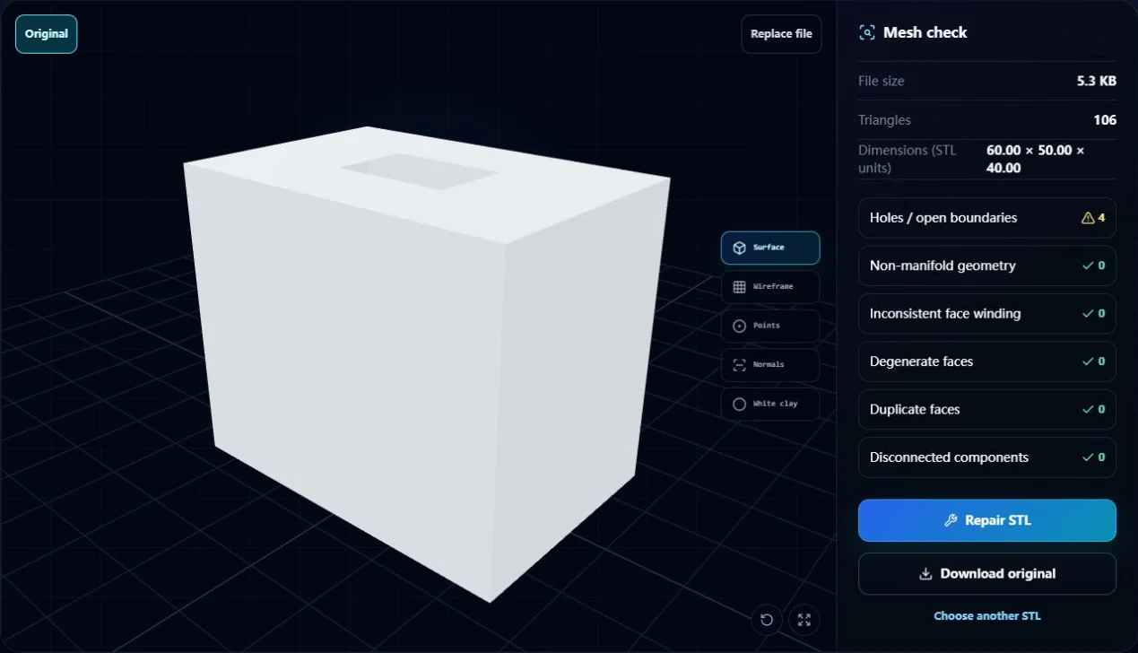Viewport: 1138px width, 653px height.
Task: Select Degenerate faces check row
Action: pyautogui.click(x=987, y=361)
